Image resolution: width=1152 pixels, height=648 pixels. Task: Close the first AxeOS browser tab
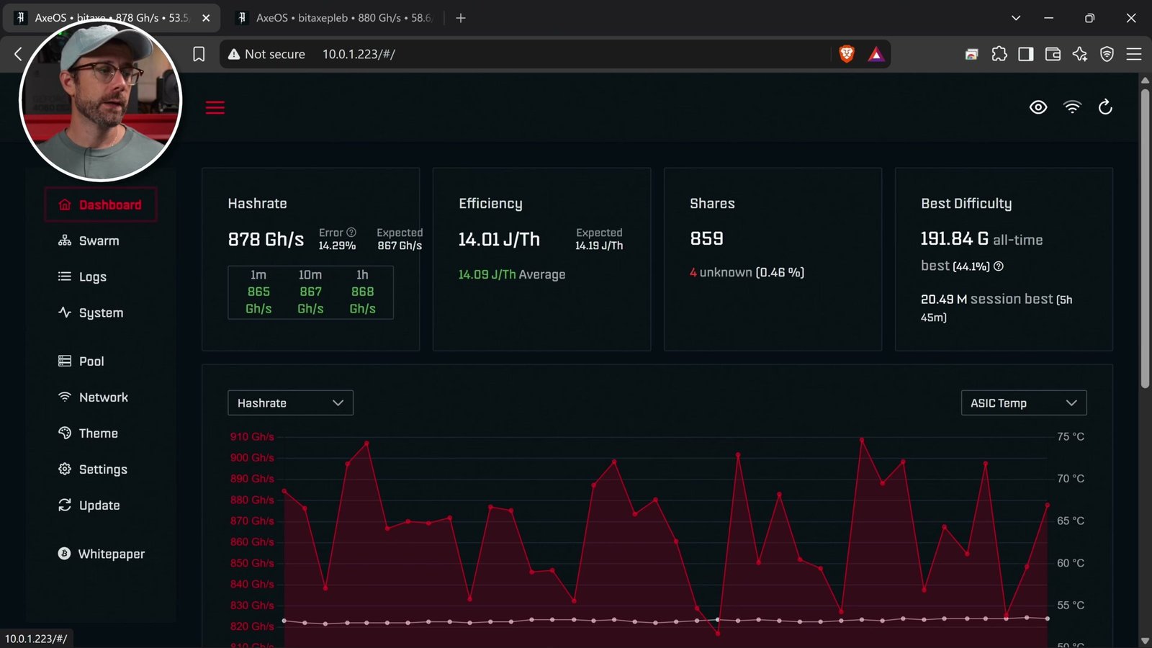[x=206, y=18]
